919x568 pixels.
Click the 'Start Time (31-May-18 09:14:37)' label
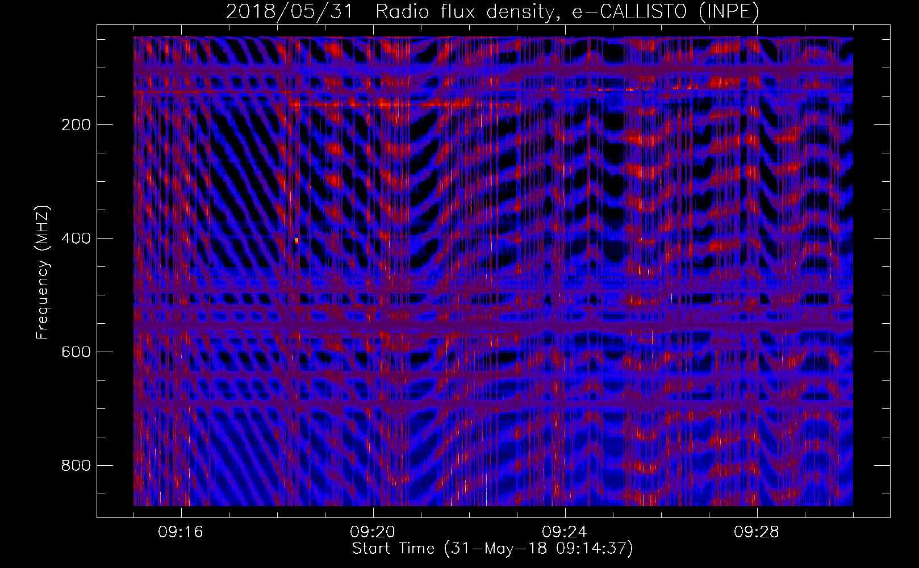[492, 549]
